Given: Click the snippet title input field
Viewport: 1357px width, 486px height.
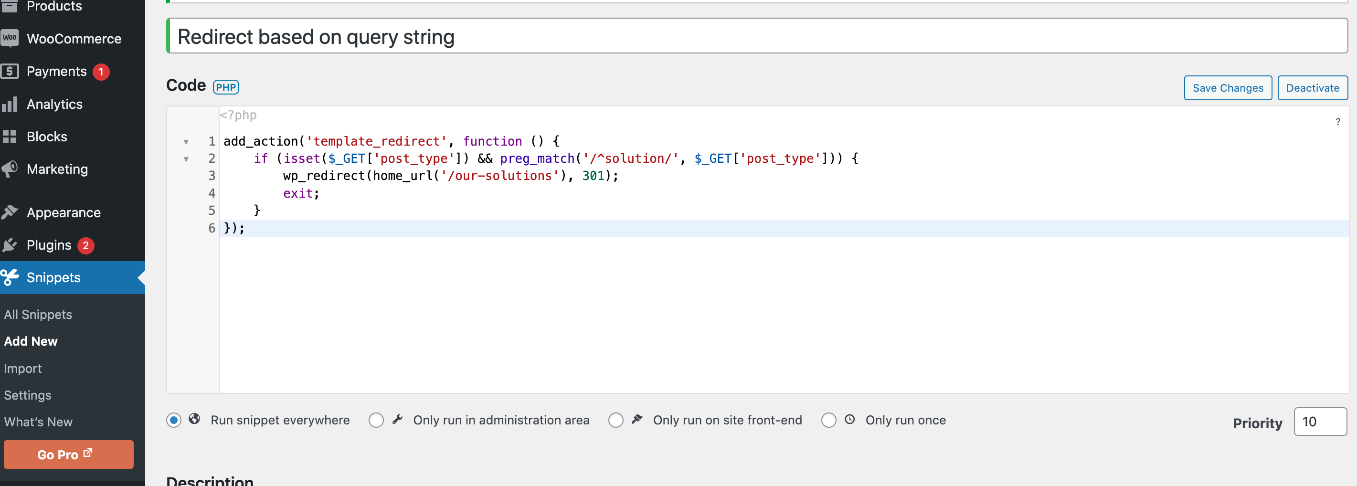Looking at the screenshot, I should 757,36.
